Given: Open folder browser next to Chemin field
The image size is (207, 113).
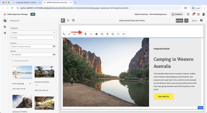Looking at the screenshot, I should [54, 47].
